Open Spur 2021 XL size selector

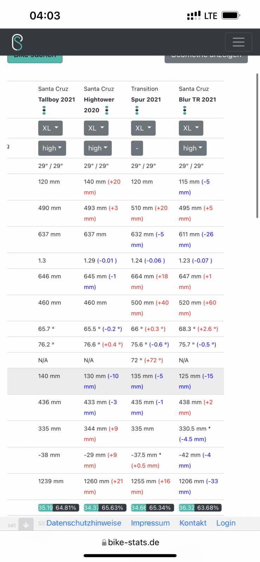(x=143, y=128)
